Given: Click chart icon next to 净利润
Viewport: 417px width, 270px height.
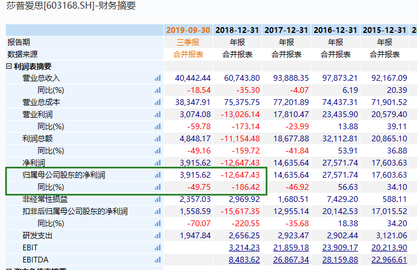Looking at the screenshot, I should pos(157,163).
